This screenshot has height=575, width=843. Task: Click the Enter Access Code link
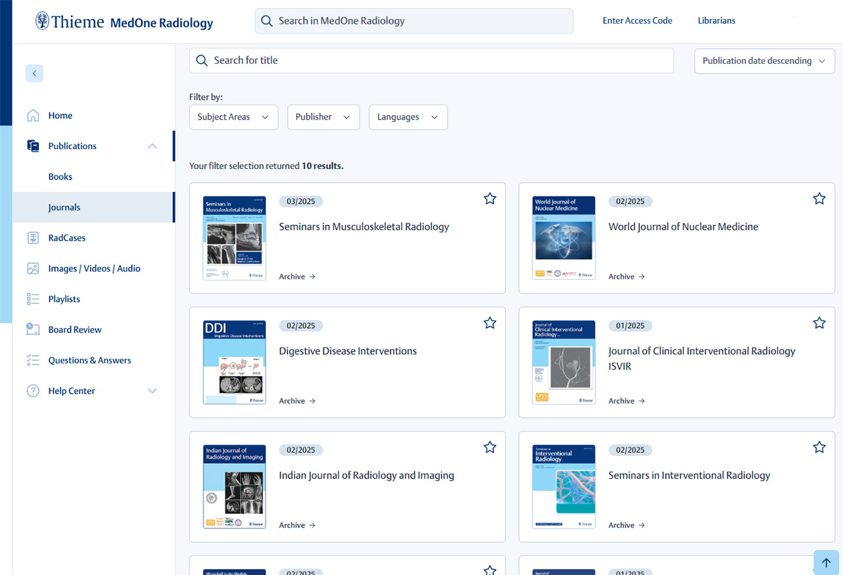(x=637, y=20)
